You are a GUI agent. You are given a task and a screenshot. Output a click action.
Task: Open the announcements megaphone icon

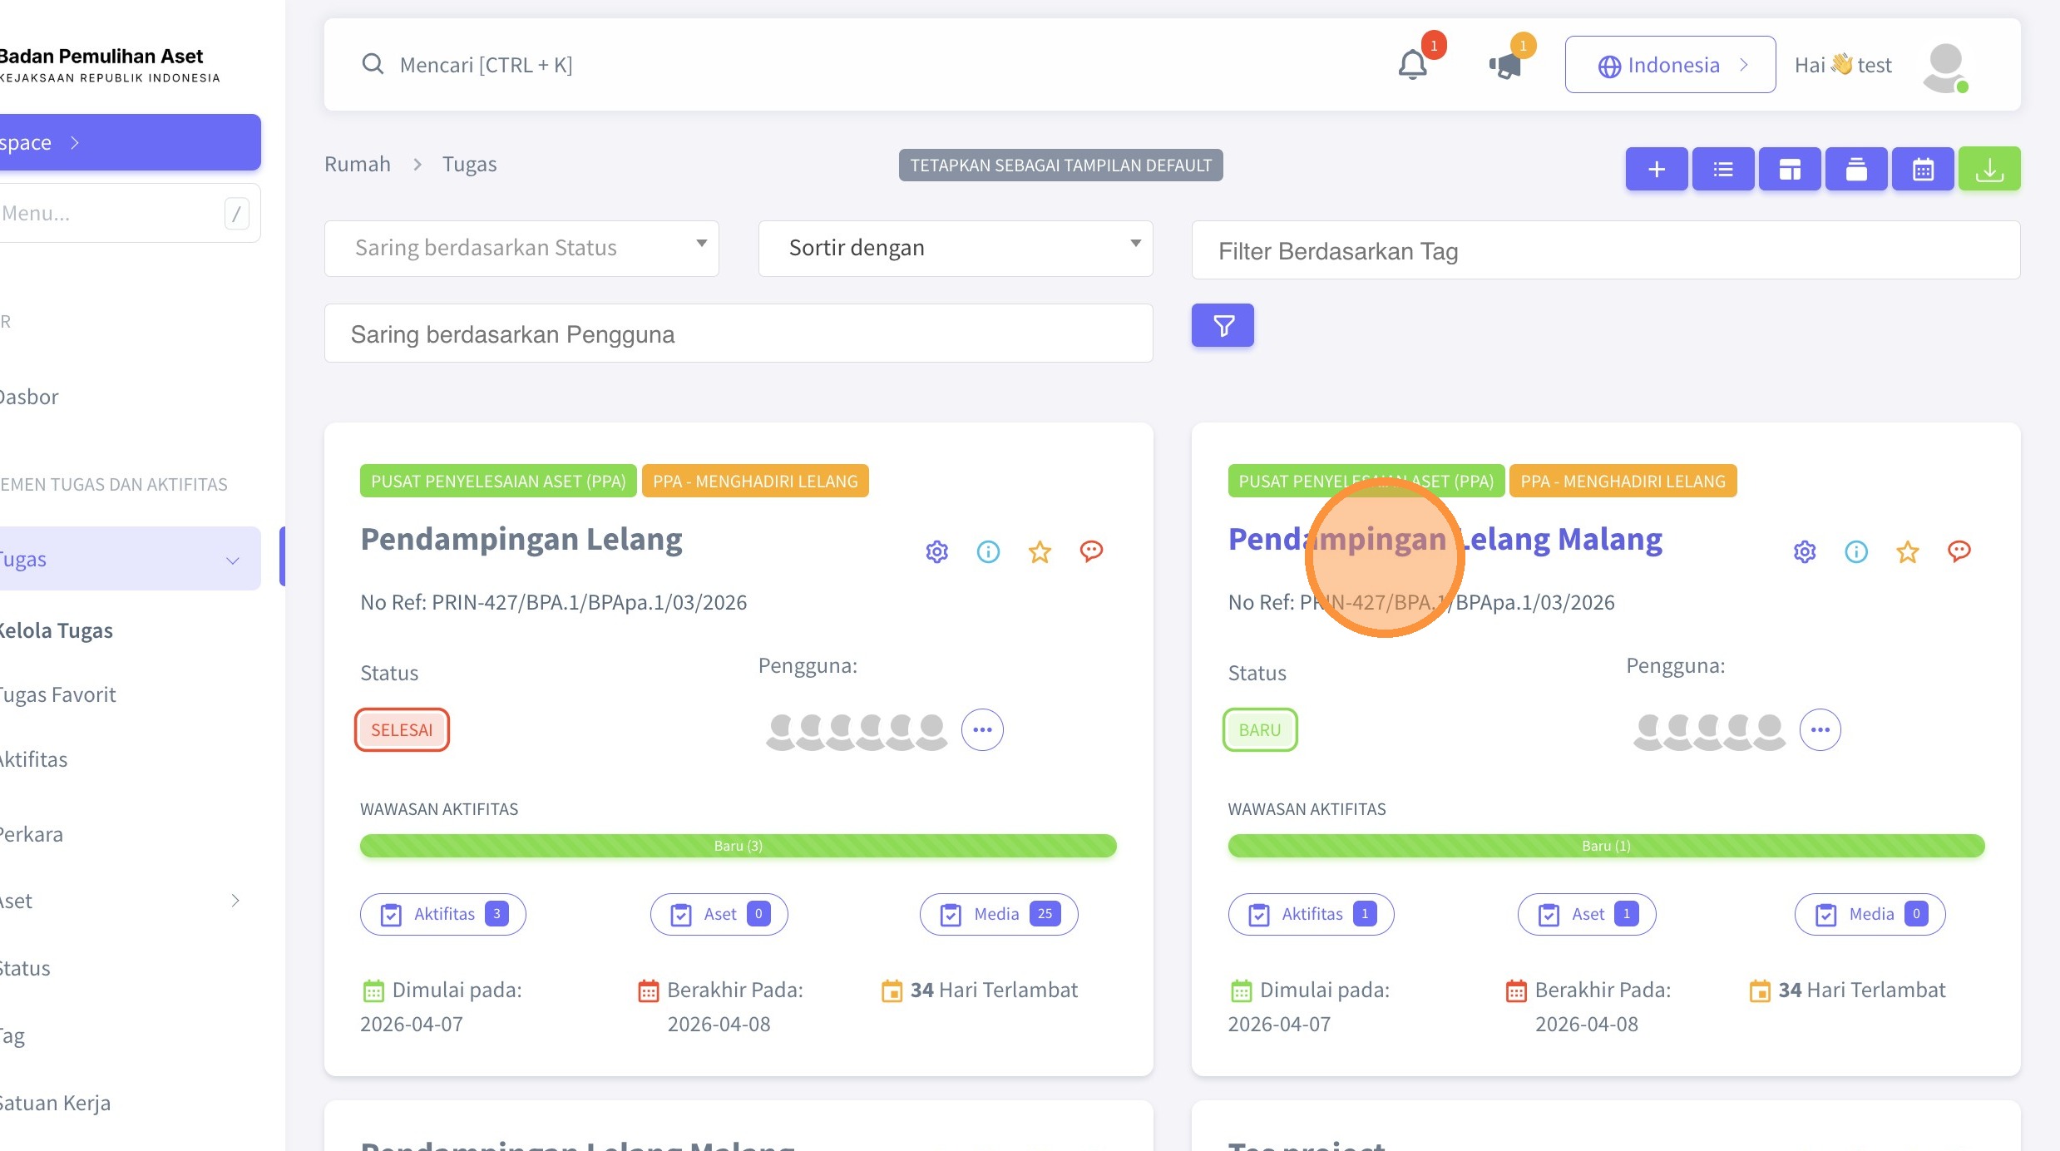pos(1505,65)
